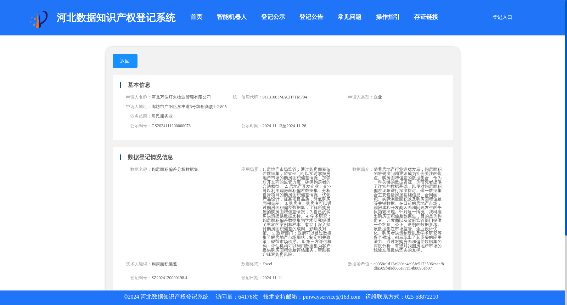Click the 基本信息 section heading

pyautogui.click(x=139, y=85)
